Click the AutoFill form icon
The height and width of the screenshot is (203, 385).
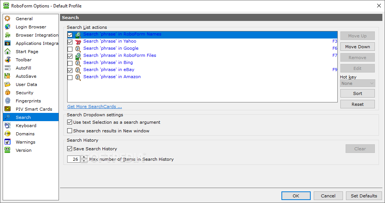[x=8, y=68]
